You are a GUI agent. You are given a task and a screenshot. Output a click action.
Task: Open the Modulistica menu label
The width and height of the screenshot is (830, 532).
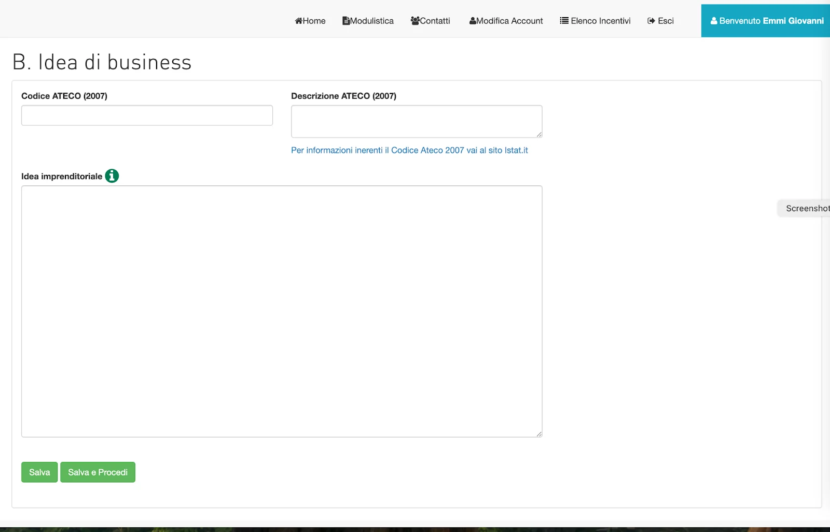point(372,21)
